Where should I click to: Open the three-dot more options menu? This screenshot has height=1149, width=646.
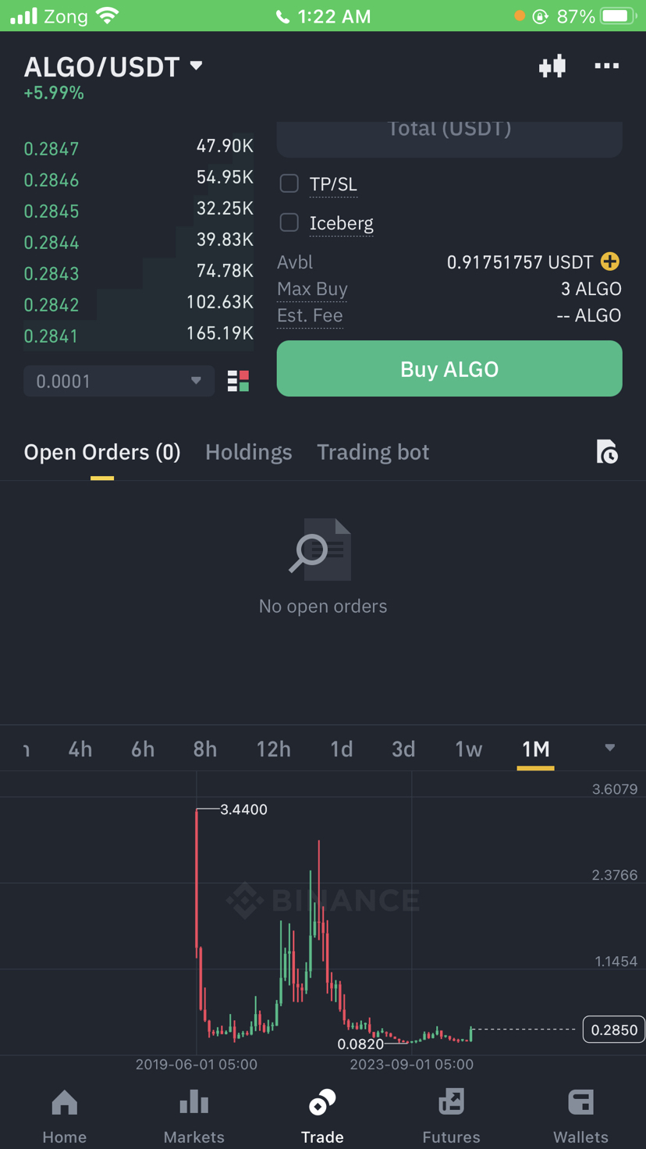pos(606,66)
